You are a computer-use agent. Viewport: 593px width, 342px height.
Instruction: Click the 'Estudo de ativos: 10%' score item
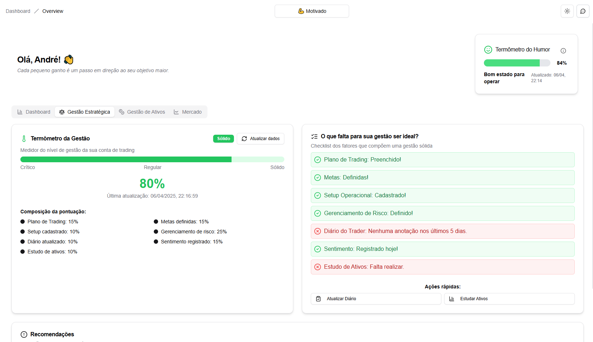click(x=49, y=252)
